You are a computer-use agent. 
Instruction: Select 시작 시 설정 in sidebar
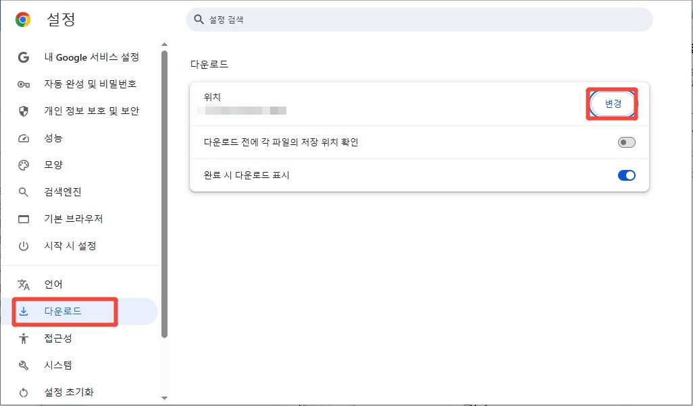[70, 246]
